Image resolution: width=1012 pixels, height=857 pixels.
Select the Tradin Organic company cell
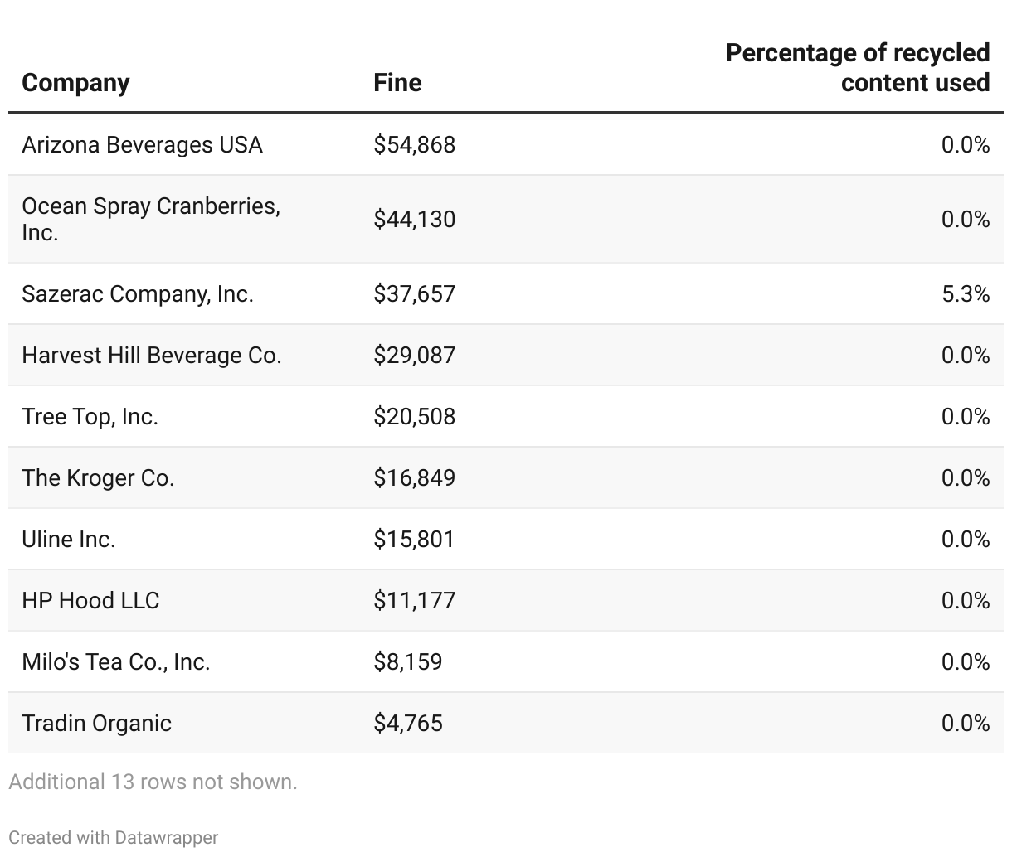(96, 724)
